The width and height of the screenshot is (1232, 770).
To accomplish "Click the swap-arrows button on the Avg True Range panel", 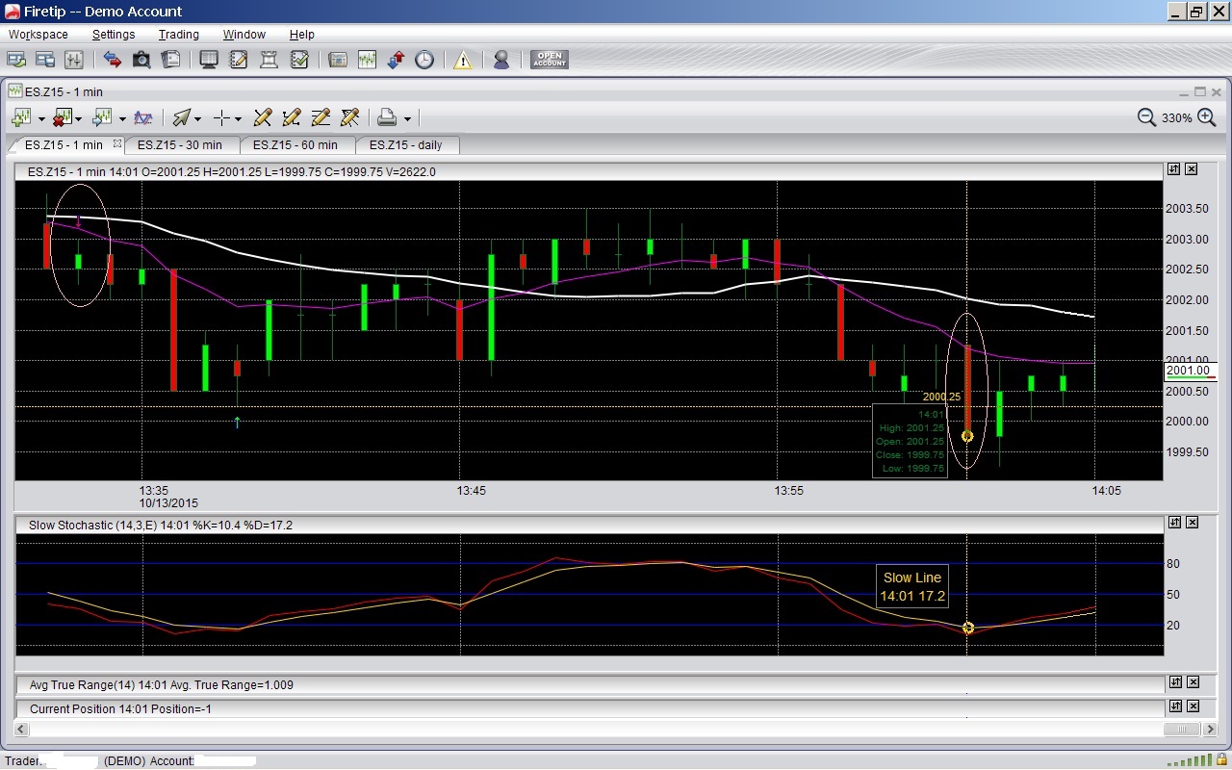I will [x=1174, y=682].
